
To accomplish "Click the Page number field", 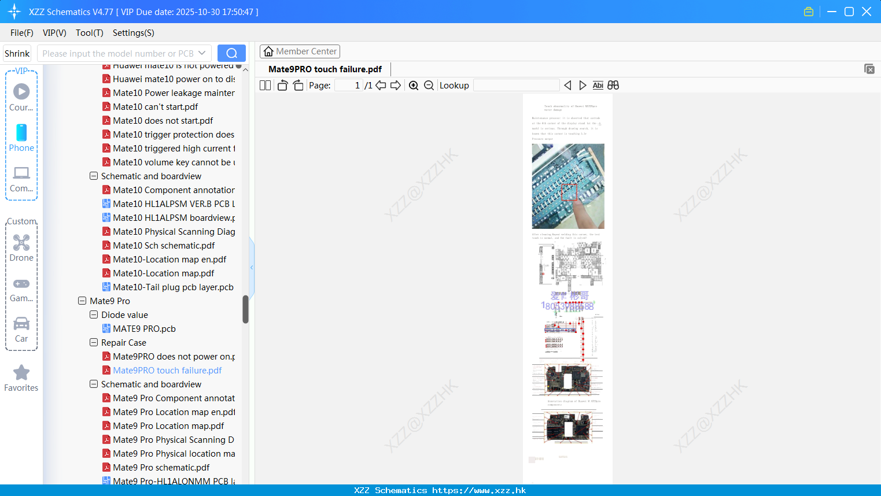I will pyautogui.click(x=349, y=86).
